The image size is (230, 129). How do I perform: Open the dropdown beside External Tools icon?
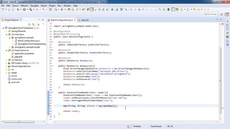(x=34, y=10)
